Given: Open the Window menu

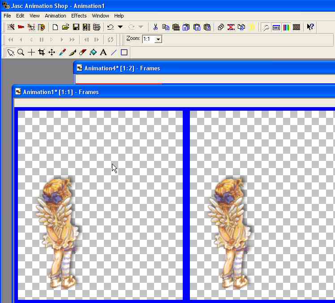Looking at the screenshot, I should tap(100, 16).
